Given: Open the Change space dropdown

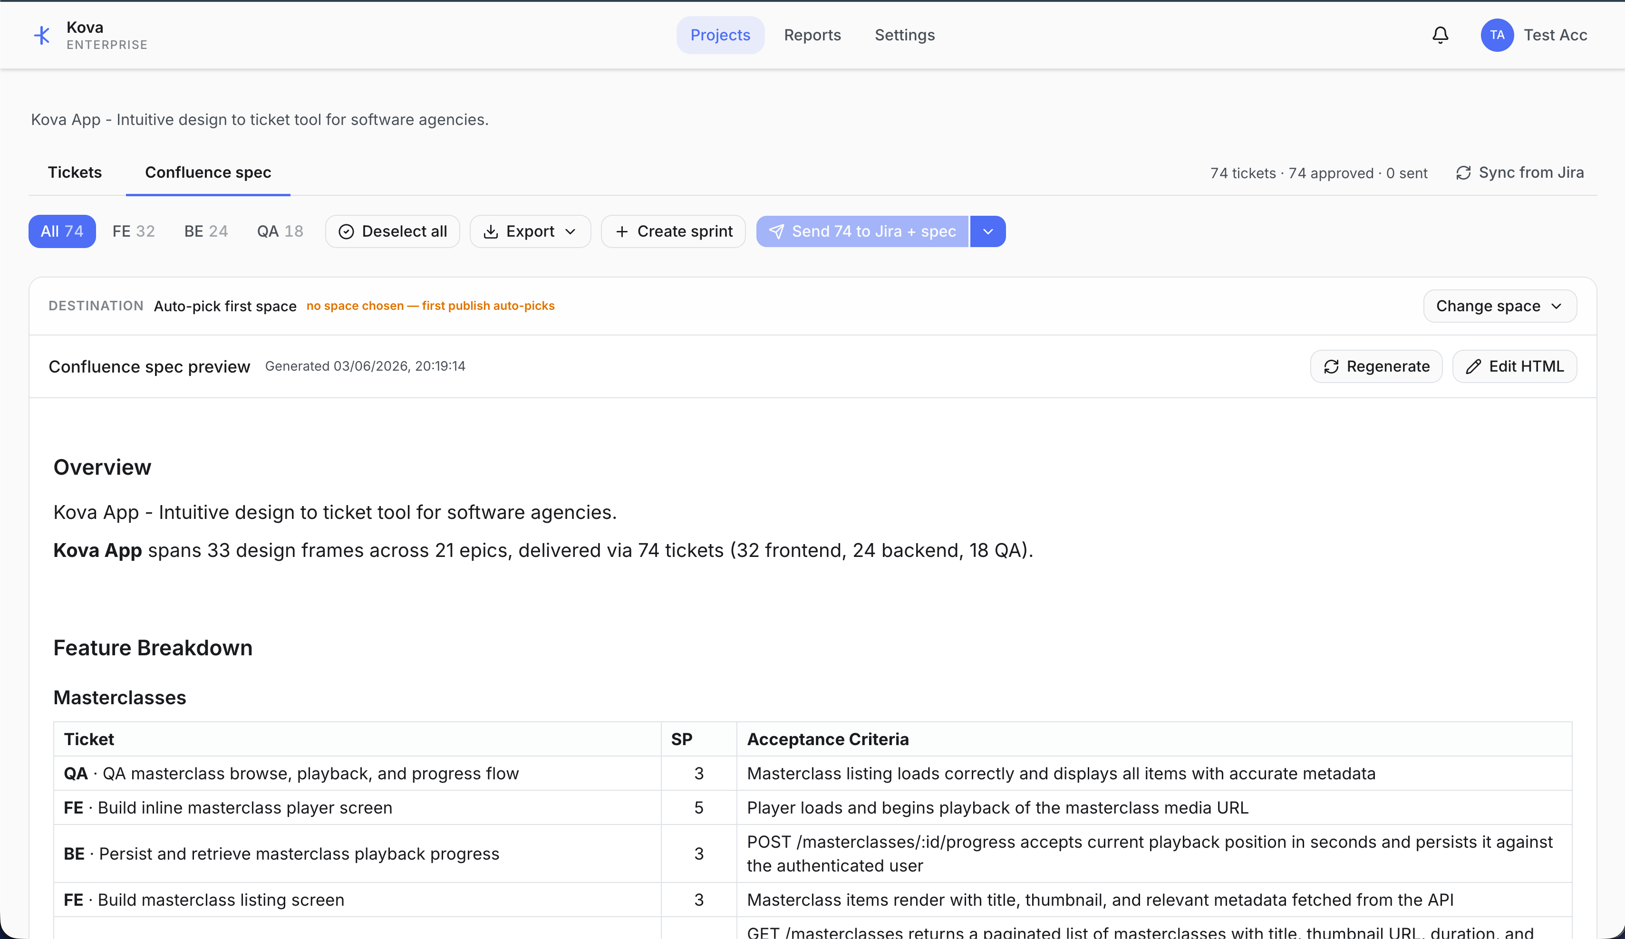Looking at the screenshot, I should click(1500, 306).
